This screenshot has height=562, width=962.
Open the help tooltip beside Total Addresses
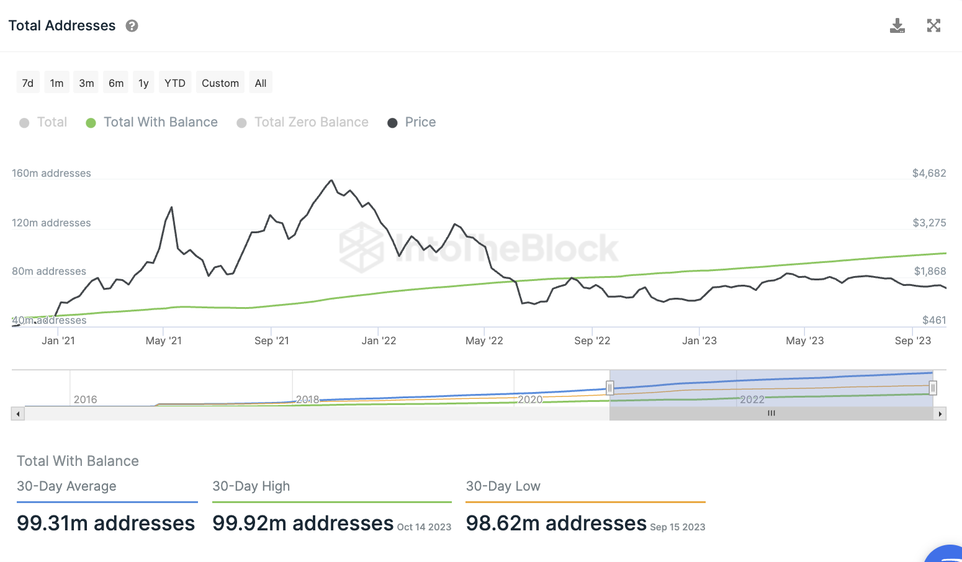point(132,25)
